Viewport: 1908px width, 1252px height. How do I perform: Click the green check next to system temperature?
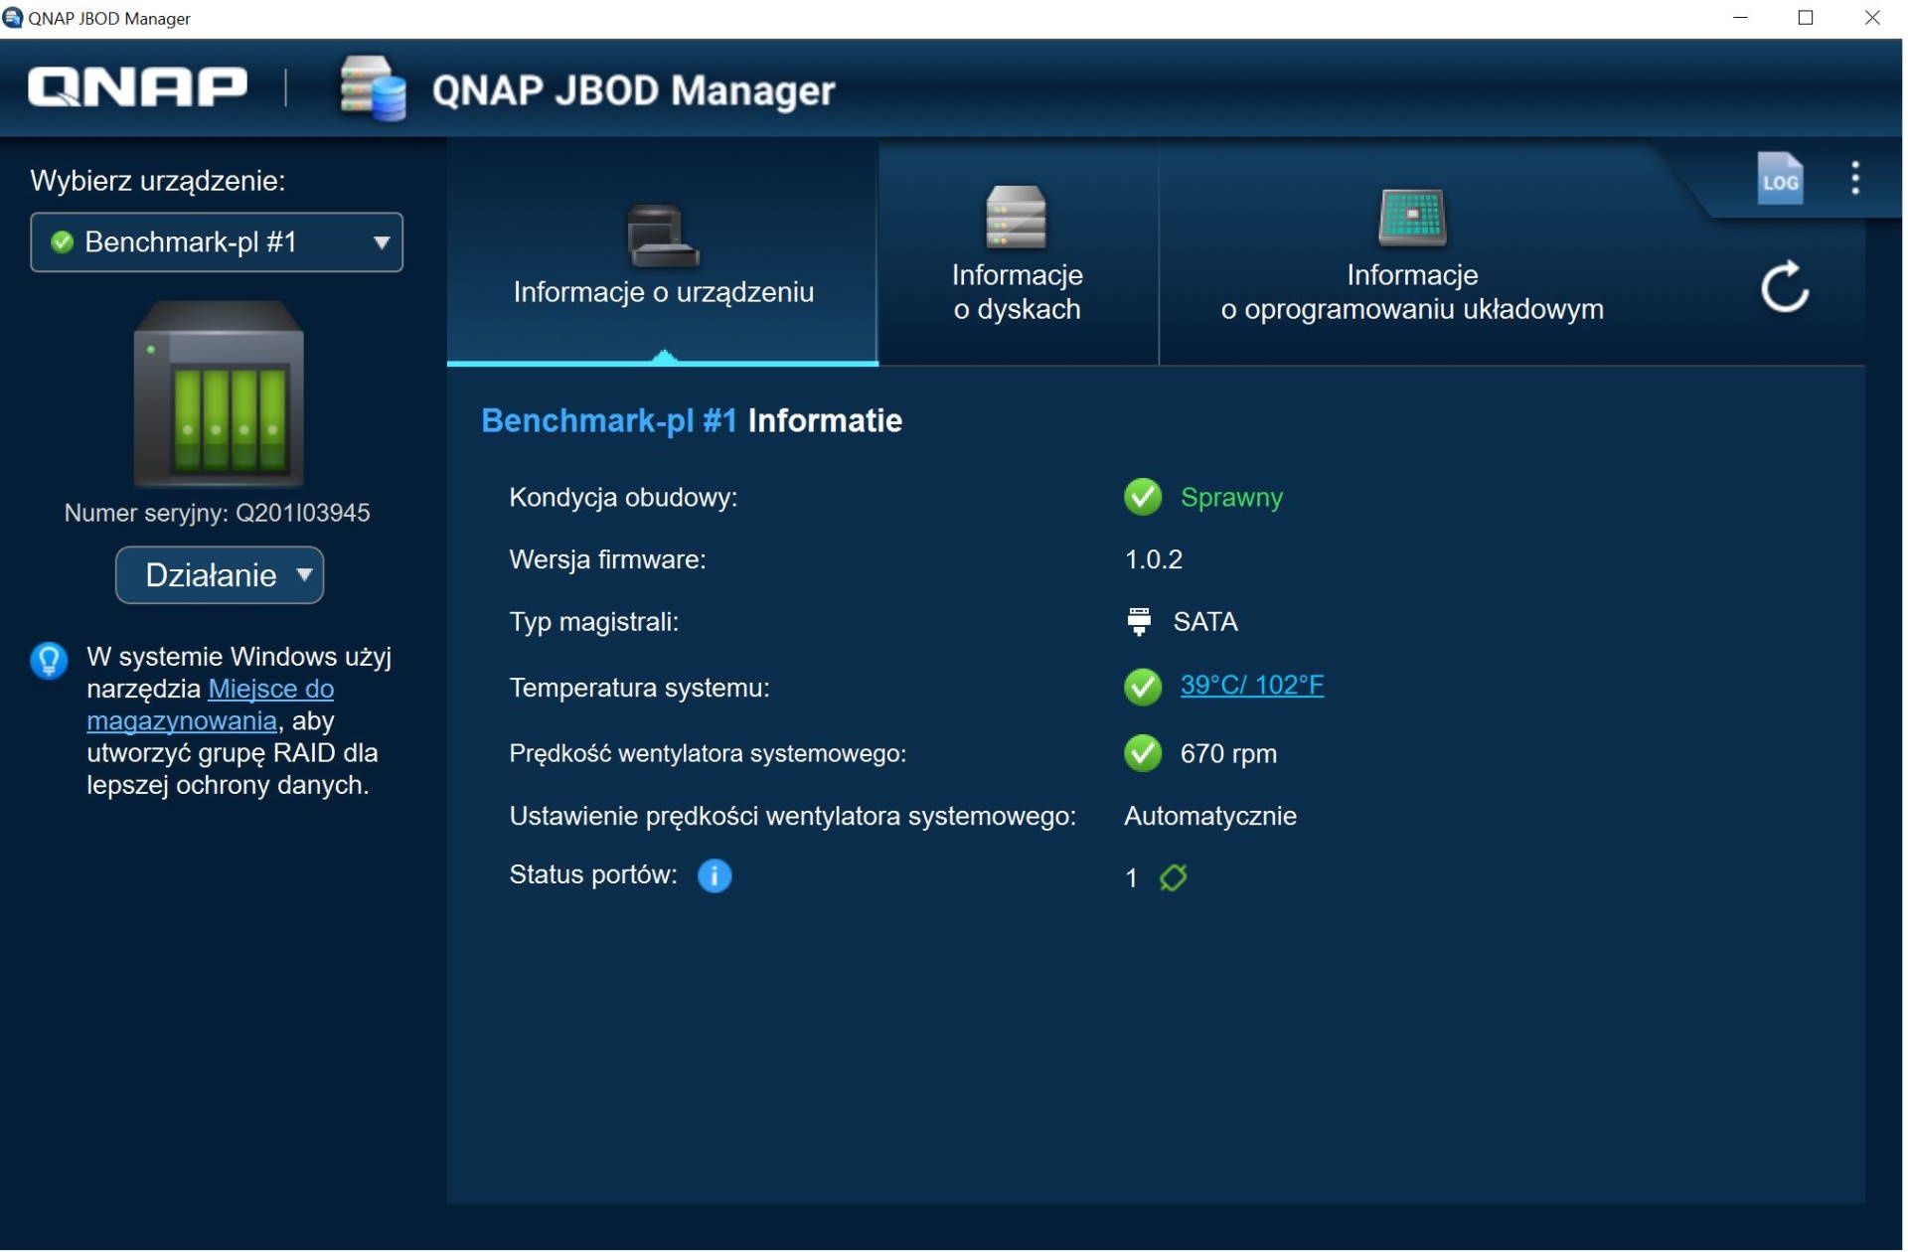(1145, 688)
